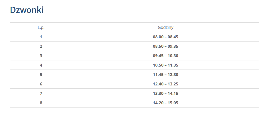The width and height of the screenshot is (265, 114).
Task: Click the Dzwonki page heading
Action: coord(27,10)
